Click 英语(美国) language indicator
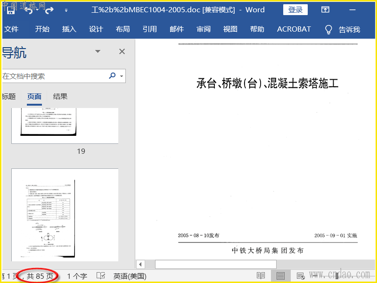The height and width of the screenshot is (283, 377). pos(130,276)
